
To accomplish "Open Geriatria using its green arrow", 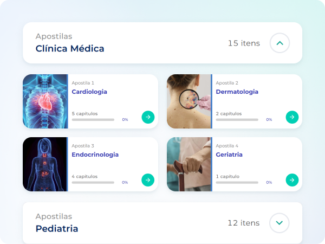I will pyautogui.click(x=292, y=179).
